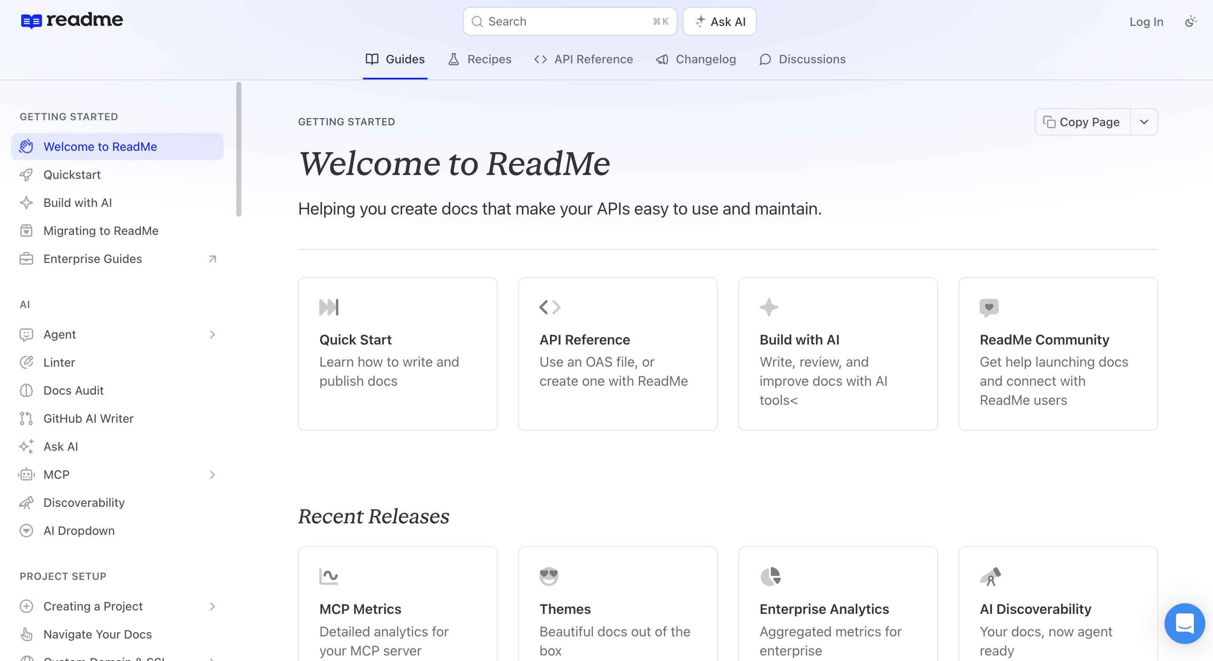The image size is (1213, 661).
Task: Click the Build with AI card sparkle icon
Action: (769, 307)
